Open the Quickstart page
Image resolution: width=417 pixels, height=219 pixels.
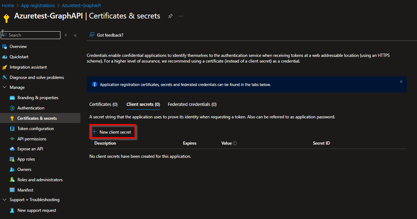point(19,57)
